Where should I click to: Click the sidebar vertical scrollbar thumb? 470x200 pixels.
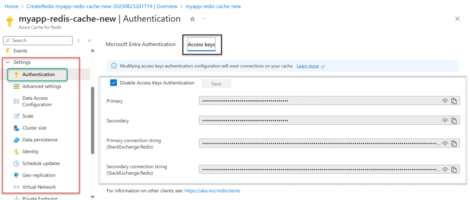(x=93, y=120)
